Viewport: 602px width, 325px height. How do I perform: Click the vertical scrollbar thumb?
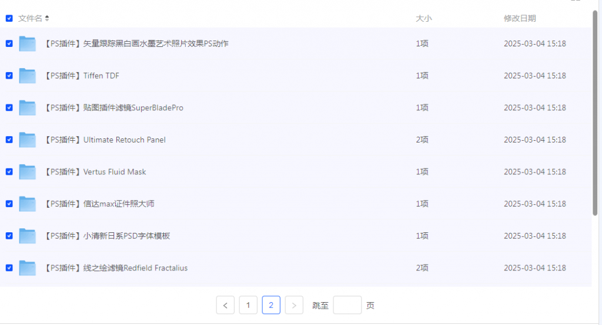[x=595, y=113]
